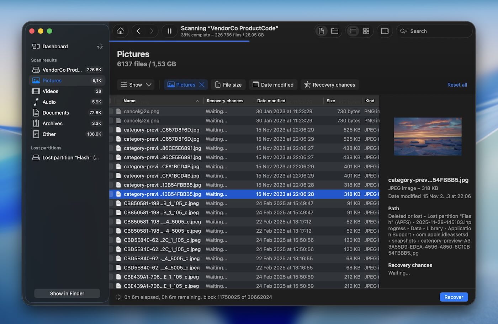Remove the Pictures filter with X
498x324 pixels.
[x=202, y=85]
